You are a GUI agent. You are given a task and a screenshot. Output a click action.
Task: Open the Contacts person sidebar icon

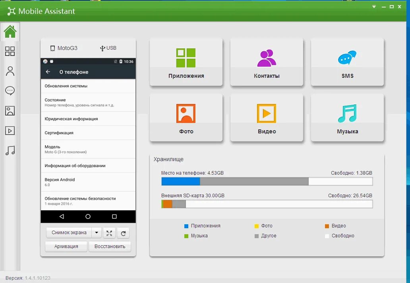pos(10,71)
